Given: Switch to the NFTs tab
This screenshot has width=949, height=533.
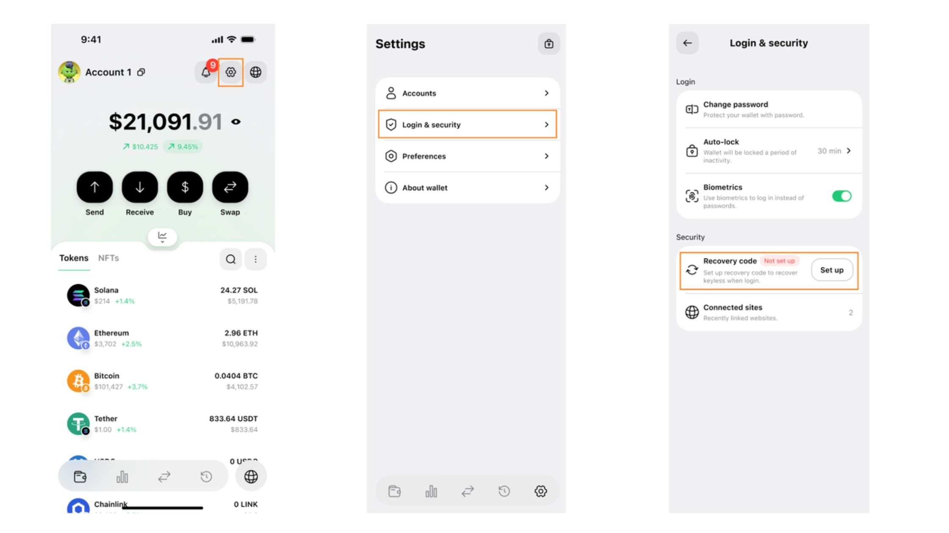Looking at the screenshot, I should pyautogui.click(x=108, y=258).
